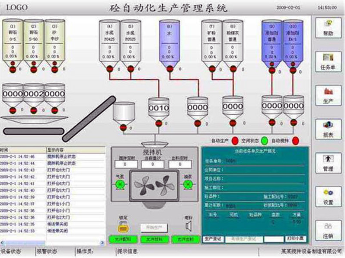Click the 打印小票 print ticket button
Screen dimensions: 345x258
(295, 239)
